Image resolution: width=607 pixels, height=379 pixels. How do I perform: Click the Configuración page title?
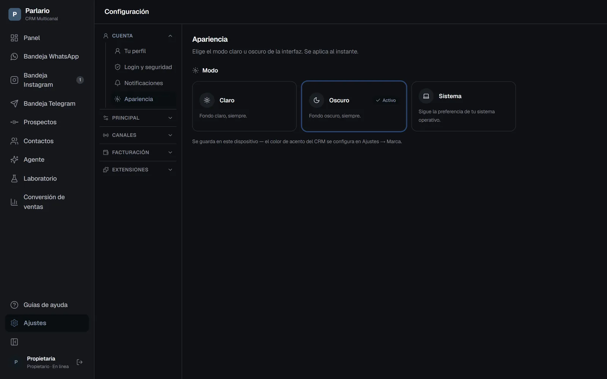pyautogui.click(x=127, y=12)
